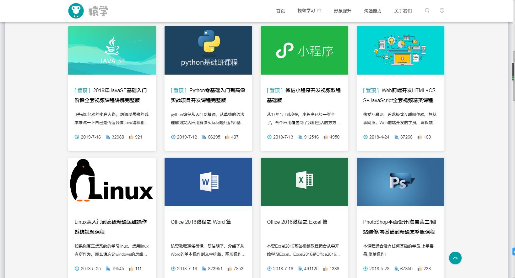Viewport: 515px width, 278px height.
Task: Click the Linux description starting 如果你真正想
Action: pos(111,250)
